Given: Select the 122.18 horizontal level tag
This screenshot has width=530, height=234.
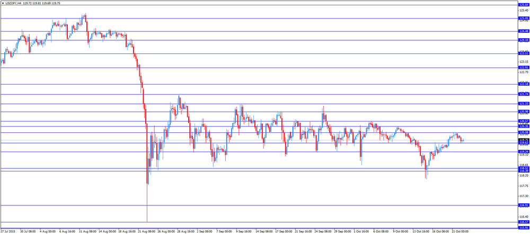Looking at the screenshot, I should 524,84.
